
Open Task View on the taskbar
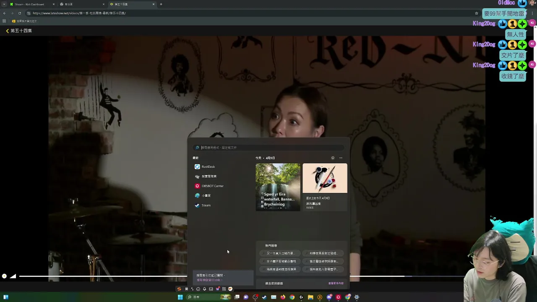click(237, 297)
